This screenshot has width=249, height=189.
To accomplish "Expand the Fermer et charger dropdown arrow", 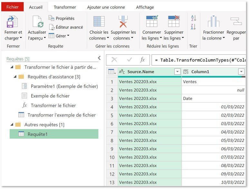I will tap(21, 38).
